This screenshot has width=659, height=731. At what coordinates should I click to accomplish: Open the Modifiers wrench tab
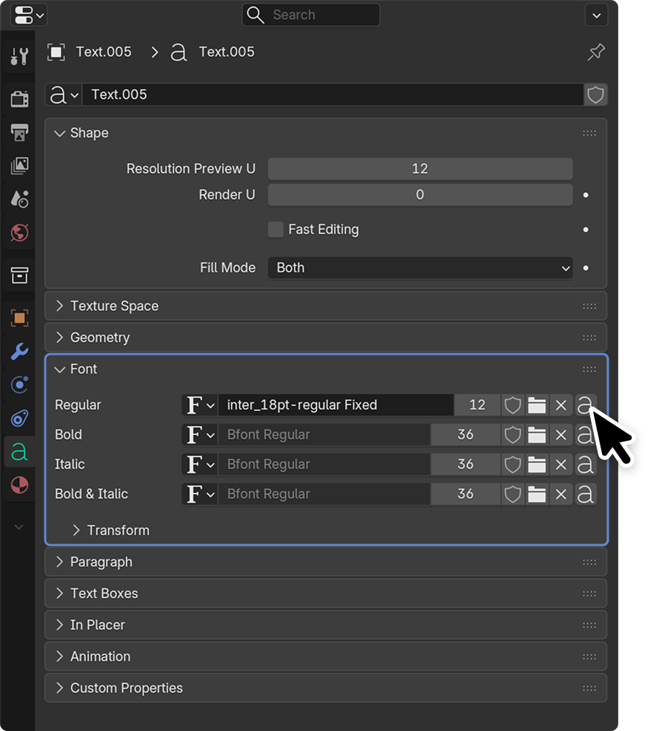(19, 352)
